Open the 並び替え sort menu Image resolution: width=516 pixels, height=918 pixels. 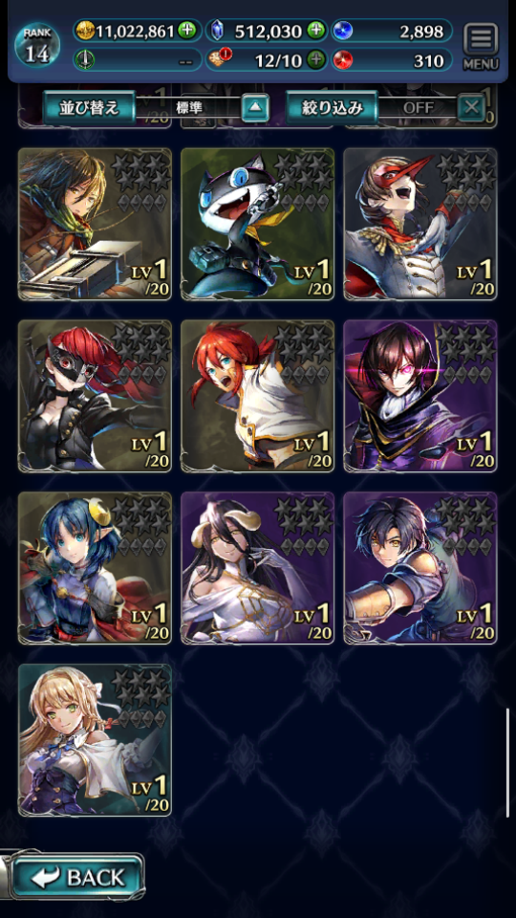click(x=89, y=108)
